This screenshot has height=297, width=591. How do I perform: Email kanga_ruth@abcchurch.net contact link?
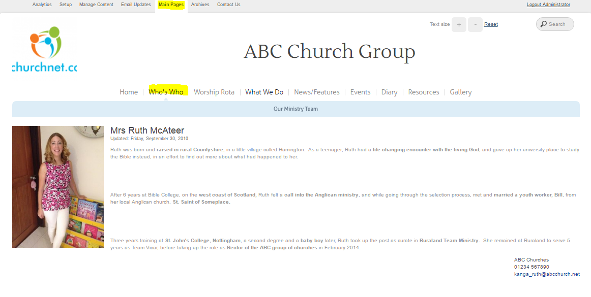point(547,274)
